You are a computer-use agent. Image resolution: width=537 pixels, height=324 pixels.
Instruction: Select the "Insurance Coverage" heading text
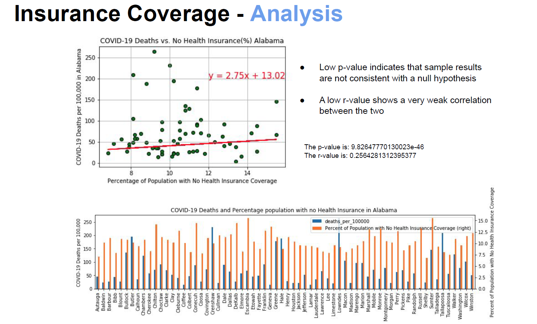122,14
